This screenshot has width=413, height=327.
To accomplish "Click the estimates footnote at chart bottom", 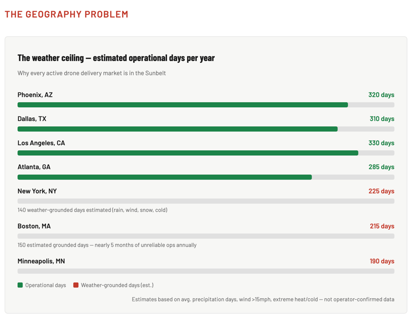I will pyautogui.click(x=263, y=299).
